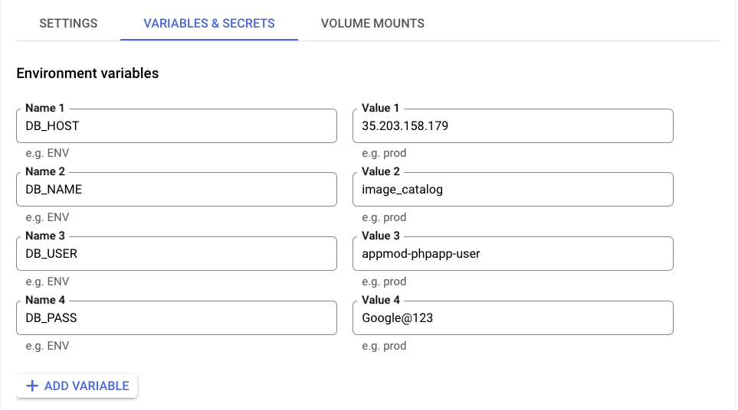Click the "e.g. ENV" hint under DB_PASS
The height and width of the screenshot is (410, 738).
48,346
